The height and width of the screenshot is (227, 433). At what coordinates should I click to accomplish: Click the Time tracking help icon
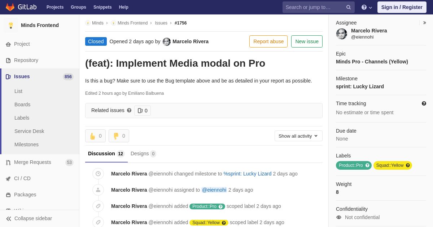424,103
